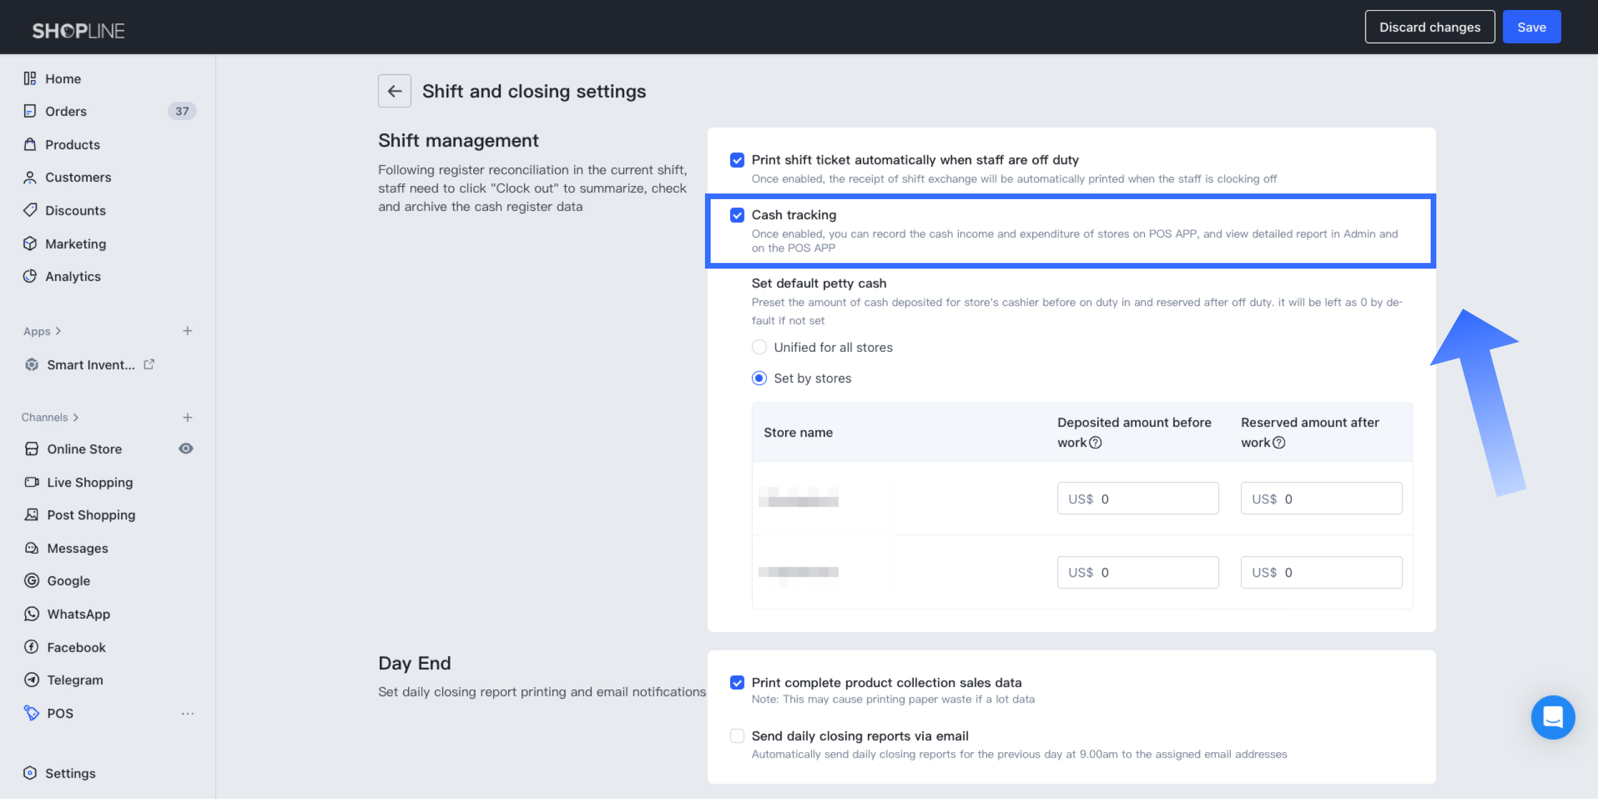Click first store's deposited amount field

click(1137, 499)
